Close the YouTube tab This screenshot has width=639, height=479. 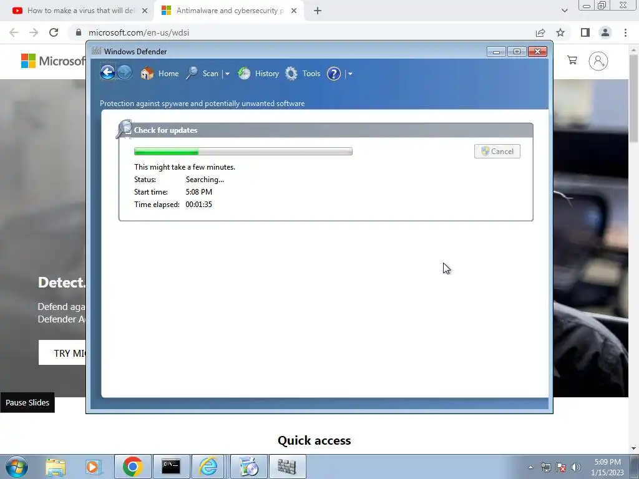pos(145,11)
